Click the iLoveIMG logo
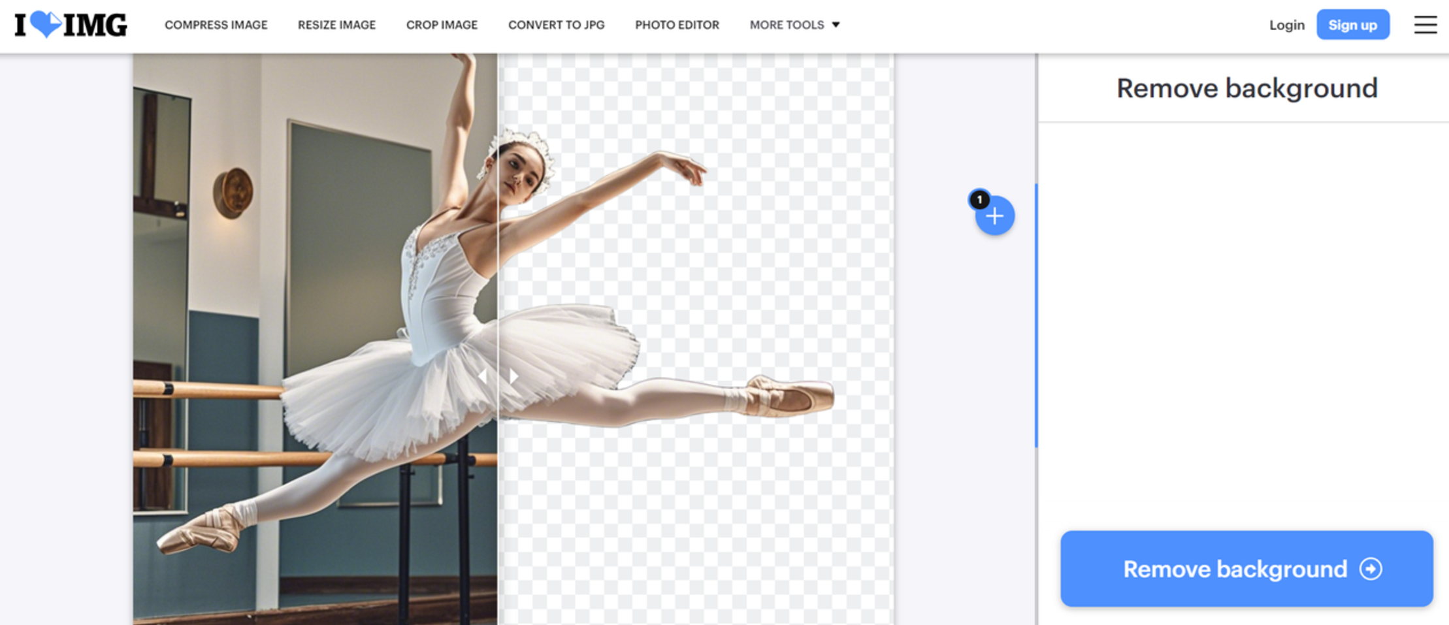Viewport: 1449px width, 625px height. pyautogui.click(x=68, y=25)
